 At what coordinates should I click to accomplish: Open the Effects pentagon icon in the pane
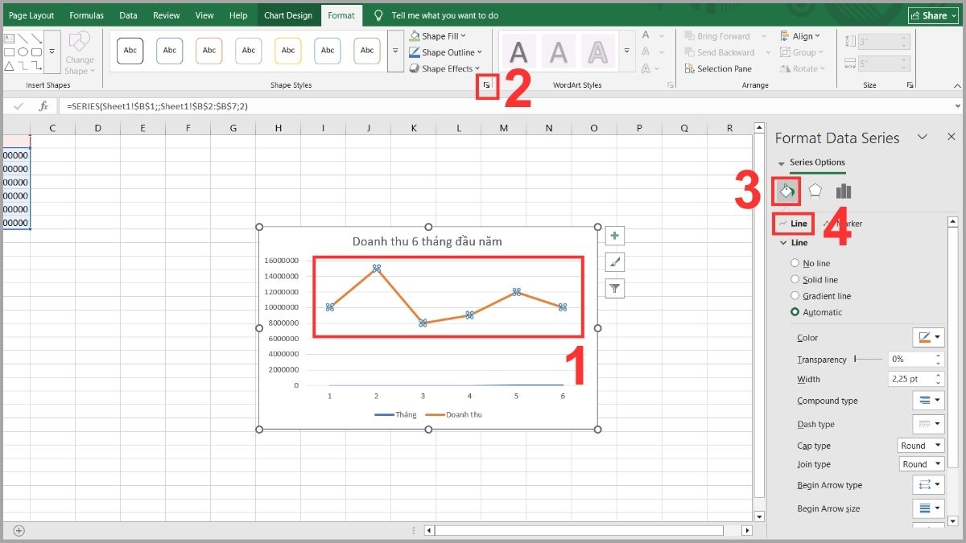tap(815, 191)
